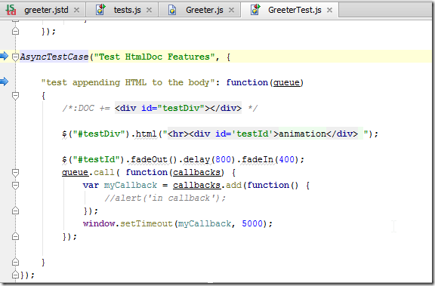
Task: Click the delay value 800
Action: coord(223,159)
